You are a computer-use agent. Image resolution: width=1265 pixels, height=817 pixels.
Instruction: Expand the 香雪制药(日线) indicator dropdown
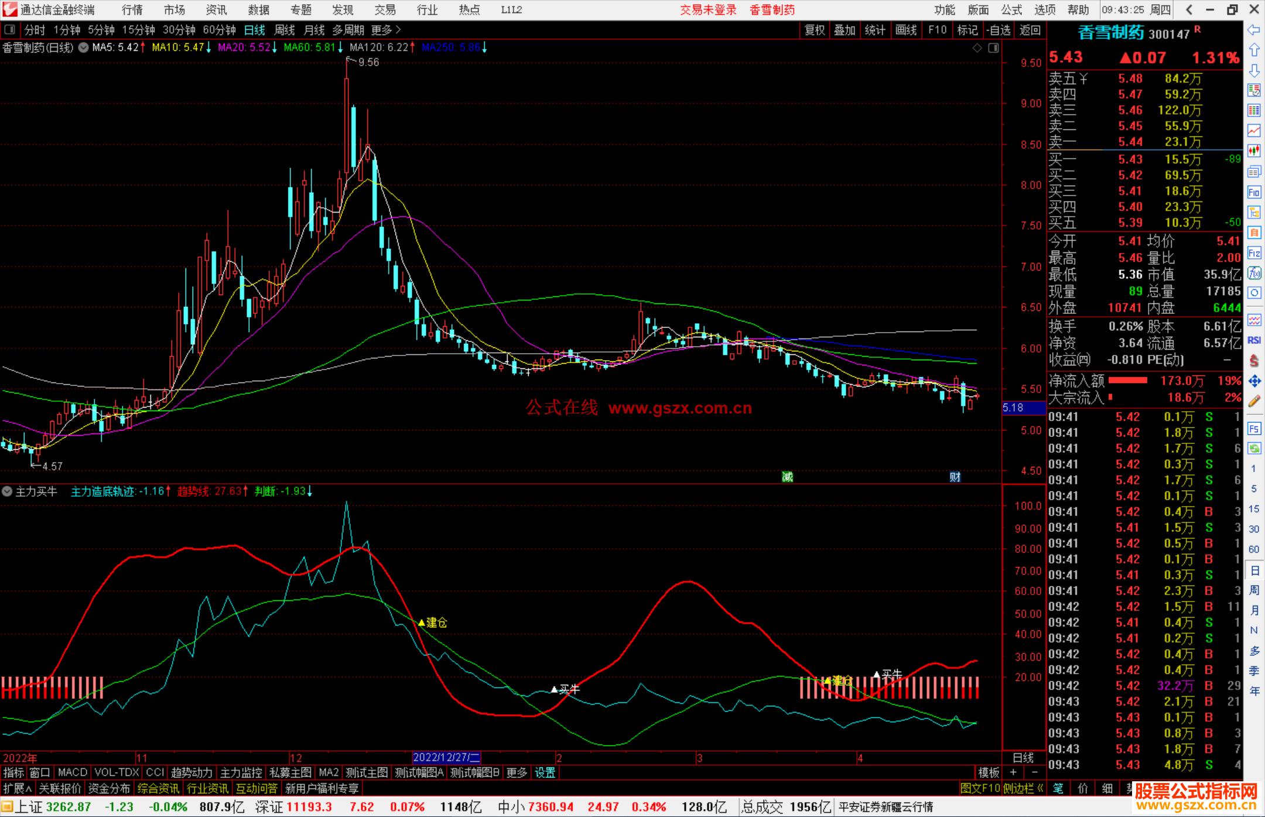point(84,47)
